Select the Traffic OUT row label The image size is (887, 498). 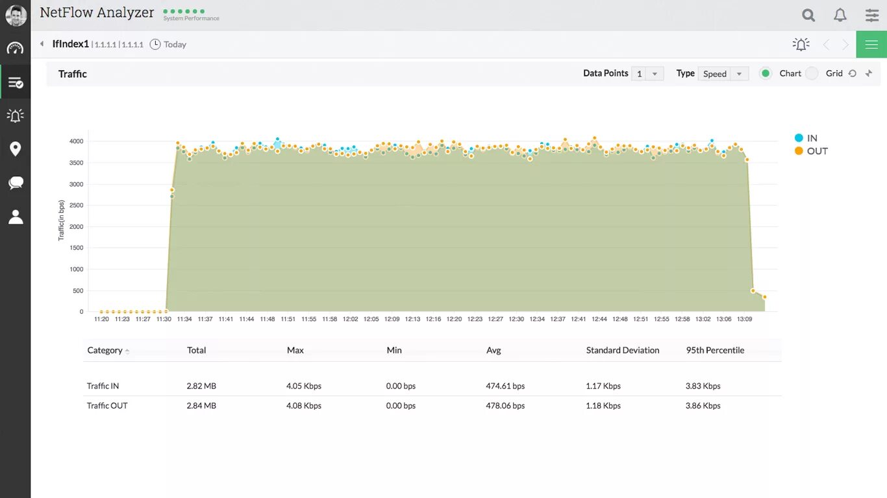[x=107, y=406]
